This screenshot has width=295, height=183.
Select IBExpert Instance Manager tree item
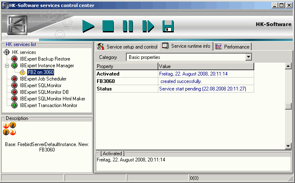click(47, 66)
